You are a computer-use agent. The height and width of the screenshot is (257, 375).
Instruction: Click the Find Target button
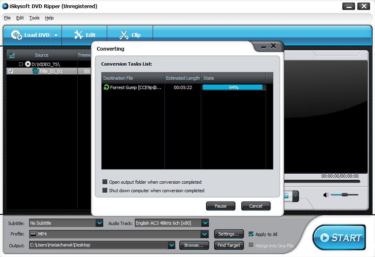(x=229, y=245)
